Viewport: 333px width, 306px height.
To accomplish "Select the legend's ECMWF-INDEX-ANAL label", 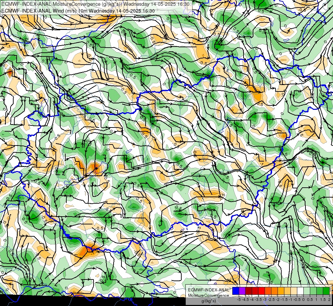I will coord(209,290).
